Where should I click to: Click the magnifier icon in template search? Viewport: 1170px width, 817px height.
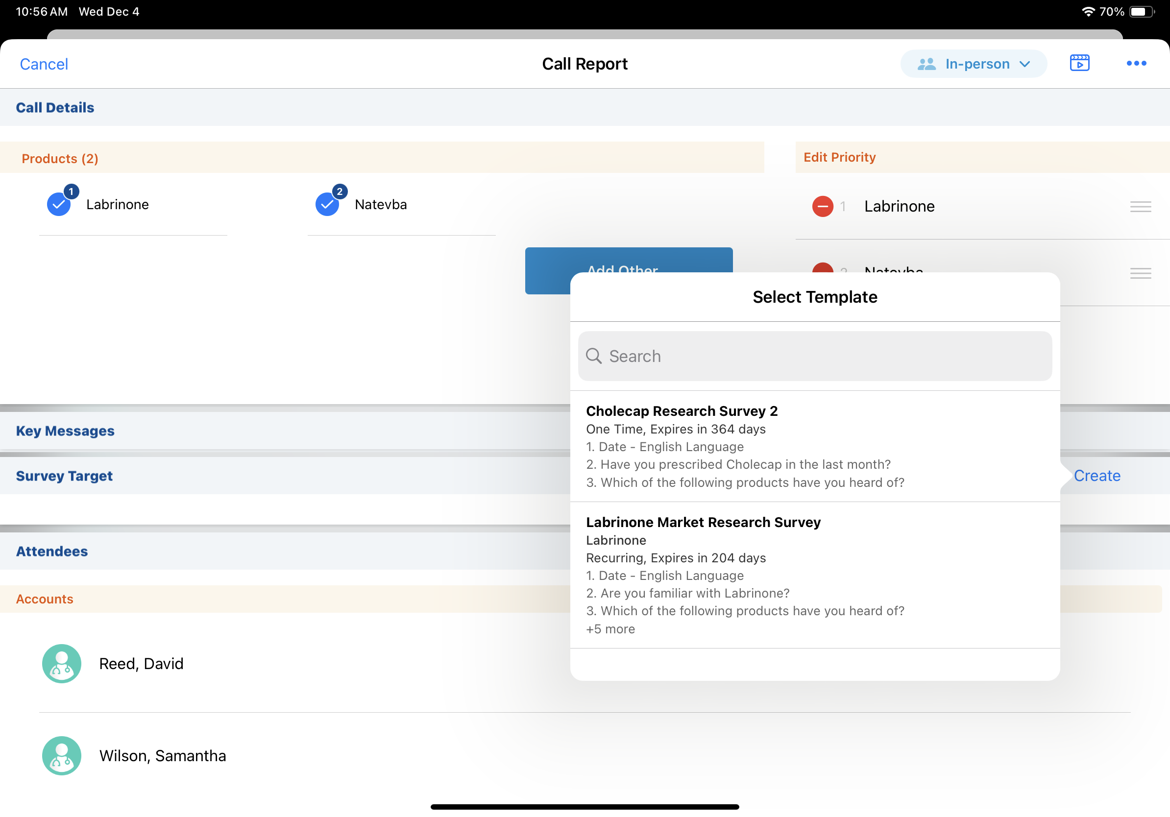tap(594, 356)
